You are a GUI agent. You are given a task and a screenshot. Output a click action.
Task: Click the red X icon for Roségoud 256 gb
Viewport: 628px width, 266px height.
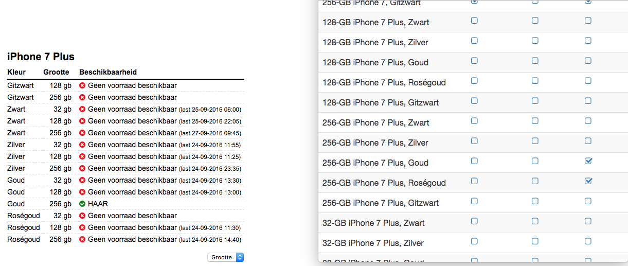click(82, 239)
